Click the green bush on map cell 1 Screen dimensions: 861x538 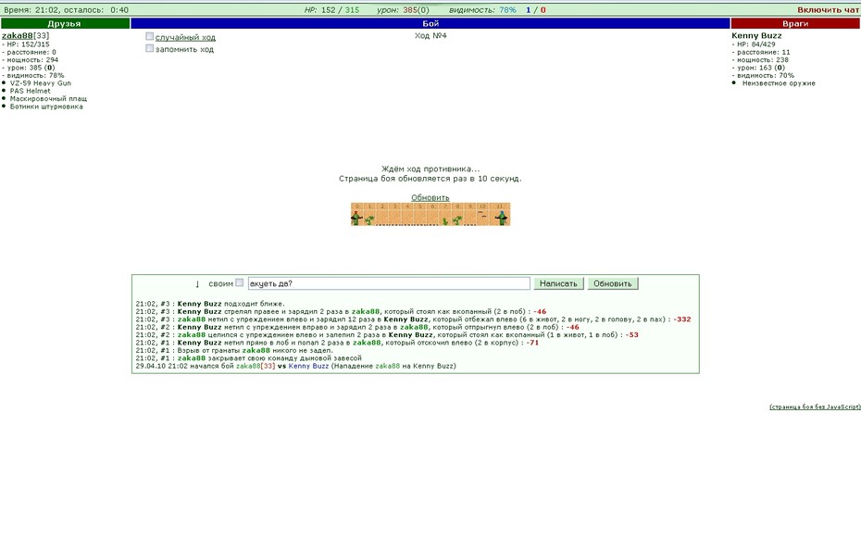pos(369,220)
